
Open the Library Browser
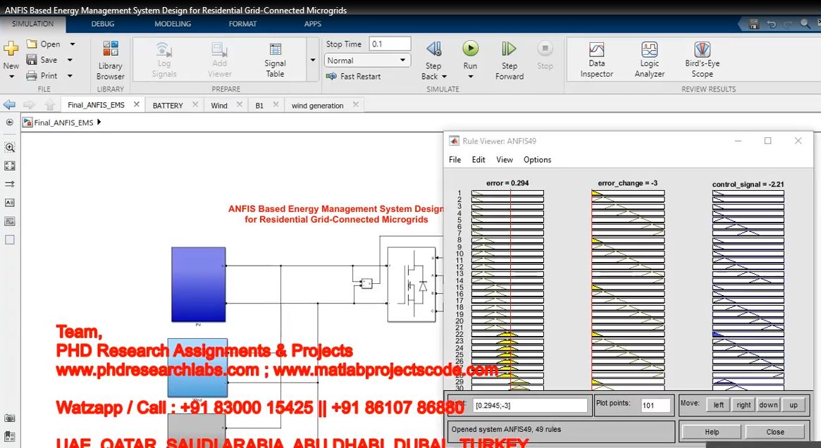111,60
